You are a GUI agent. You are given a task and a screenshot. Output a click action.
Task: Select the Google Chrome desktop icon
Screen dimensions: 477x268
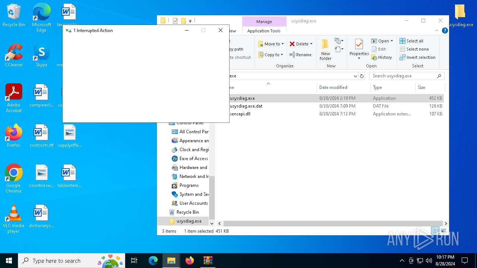click(x=14, y=179)
